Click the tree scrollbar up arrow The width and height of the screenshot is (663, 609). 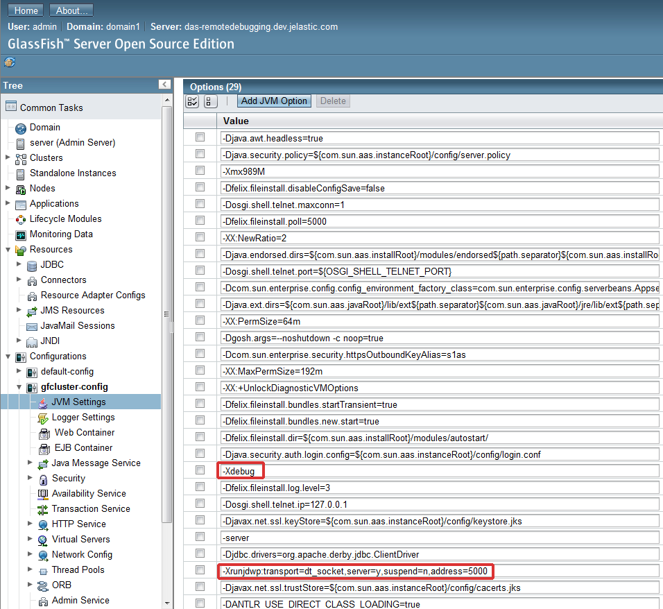pos(167,101)
